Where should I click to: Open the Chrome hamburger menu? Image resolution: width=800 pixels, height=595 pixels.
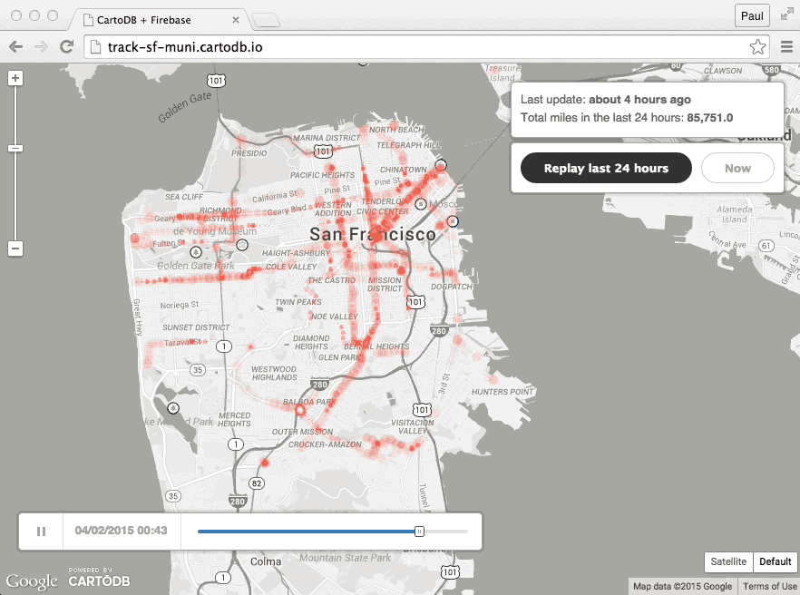click(x=786, y=47)
